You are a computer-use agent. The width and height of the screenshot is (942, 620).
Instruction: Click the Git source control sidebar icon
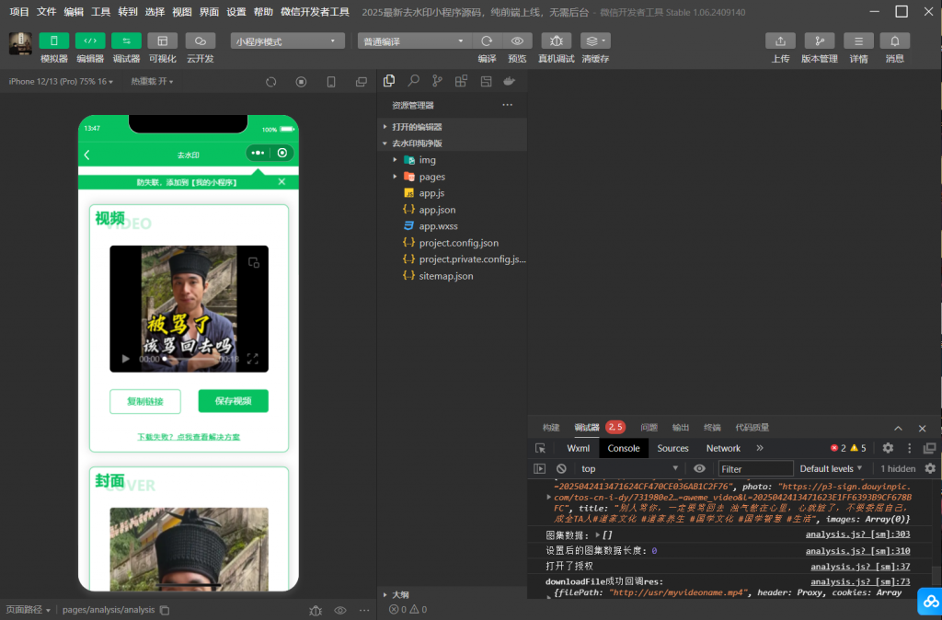pos(437,80)
